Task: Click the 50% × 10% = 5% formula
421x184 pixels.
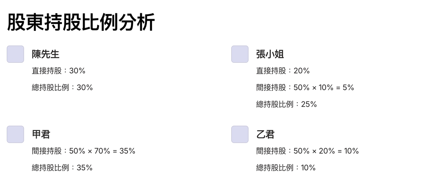Action: click(324, 88)
